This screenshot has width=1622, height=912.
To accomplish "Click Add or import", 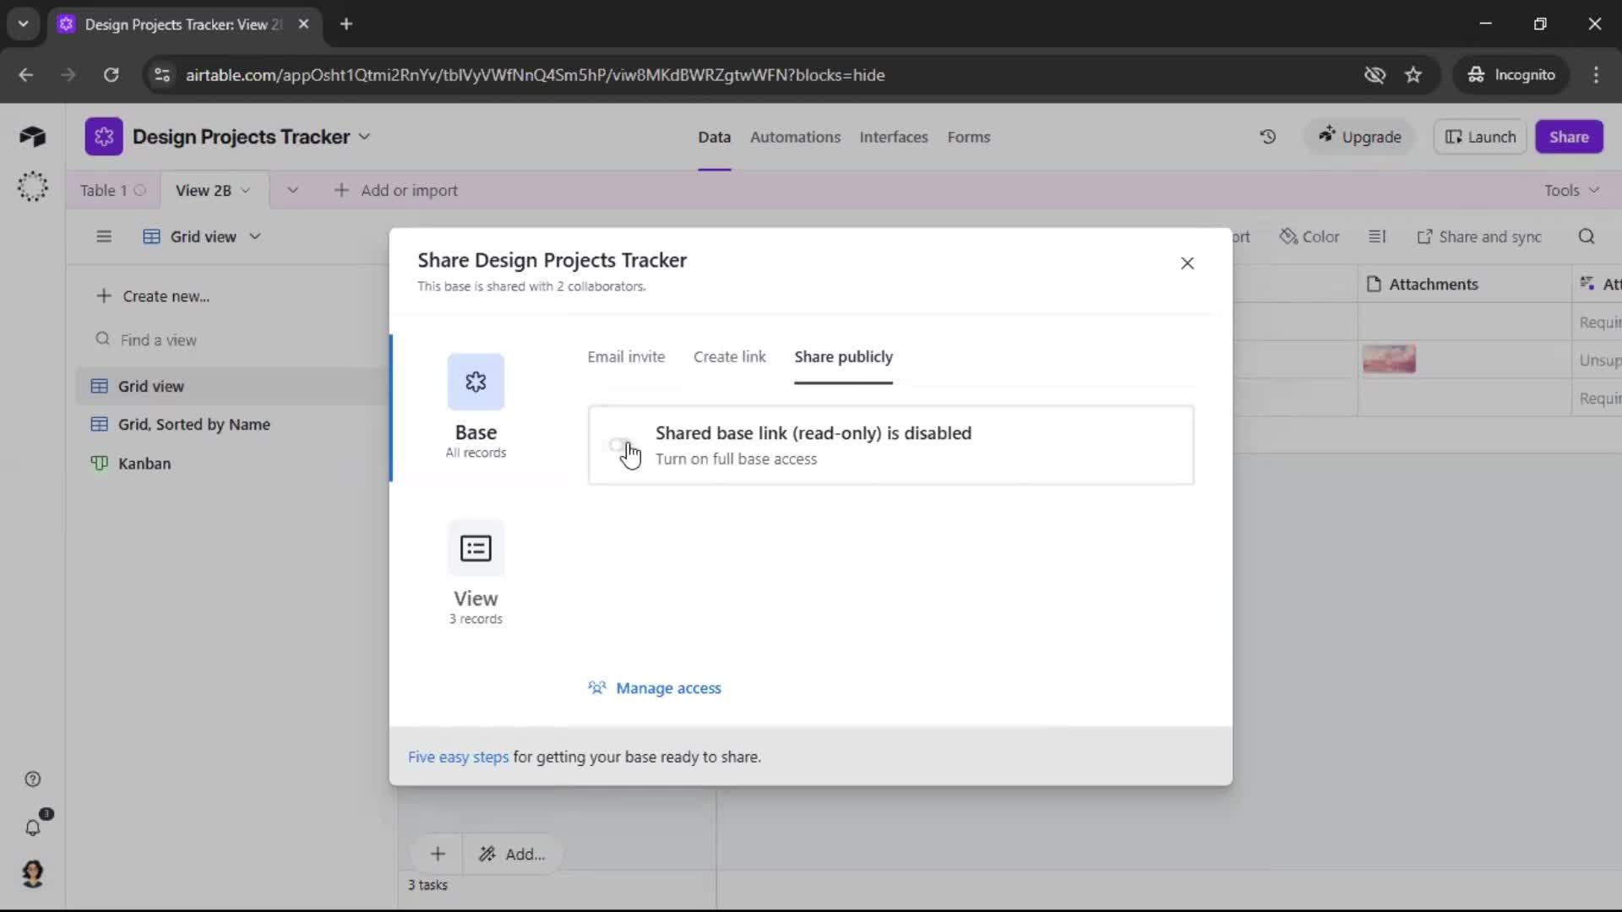I will 396,191.
